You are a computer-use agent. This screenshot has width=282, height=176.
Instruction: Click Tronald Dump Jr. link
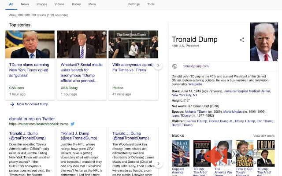[x=221, y=121]
